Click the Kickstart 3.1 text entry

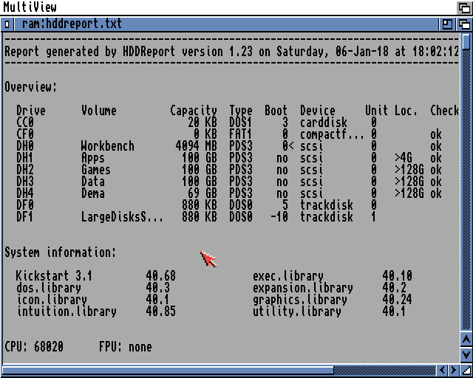54,276
